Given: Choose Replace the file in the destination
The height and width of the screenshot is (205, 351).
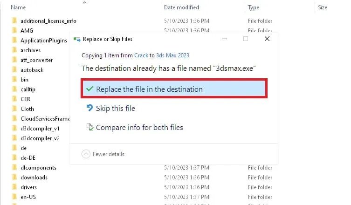Looking at the screenshot, I should [x=149, y=89].
